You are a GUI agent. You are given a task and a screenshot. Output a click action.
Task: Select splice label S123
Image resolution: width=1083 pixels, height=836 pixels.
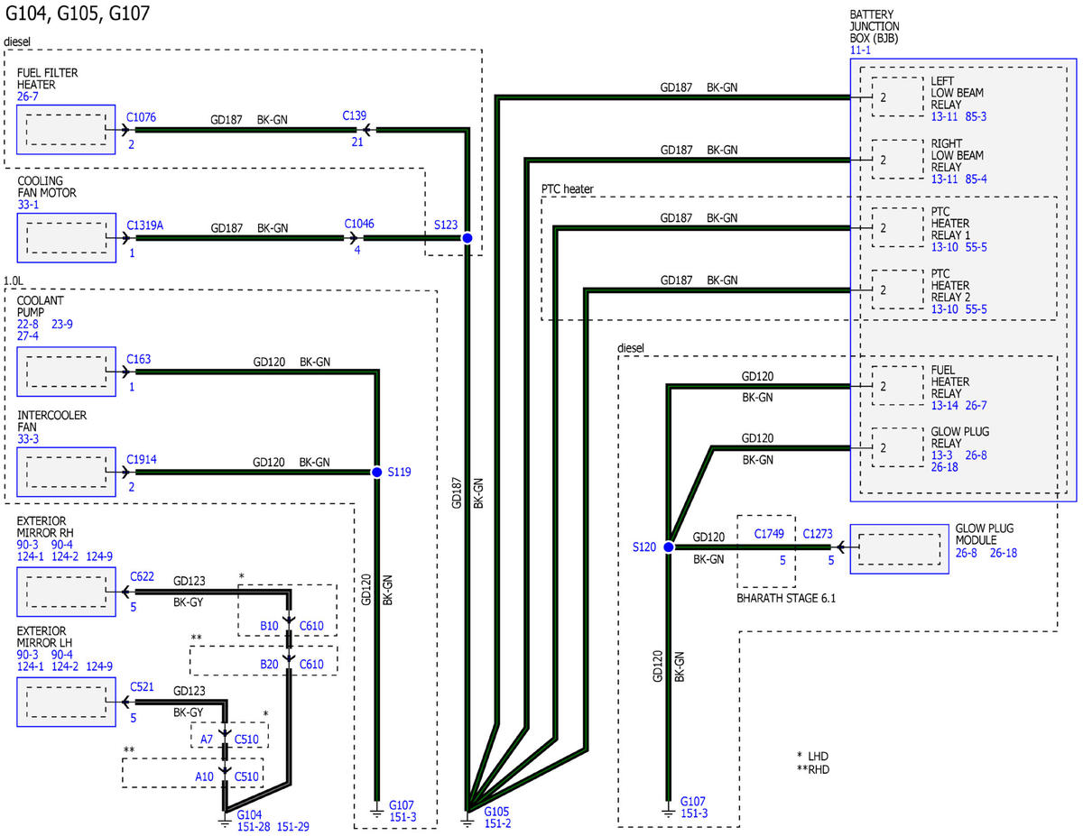tap(444, 226)
